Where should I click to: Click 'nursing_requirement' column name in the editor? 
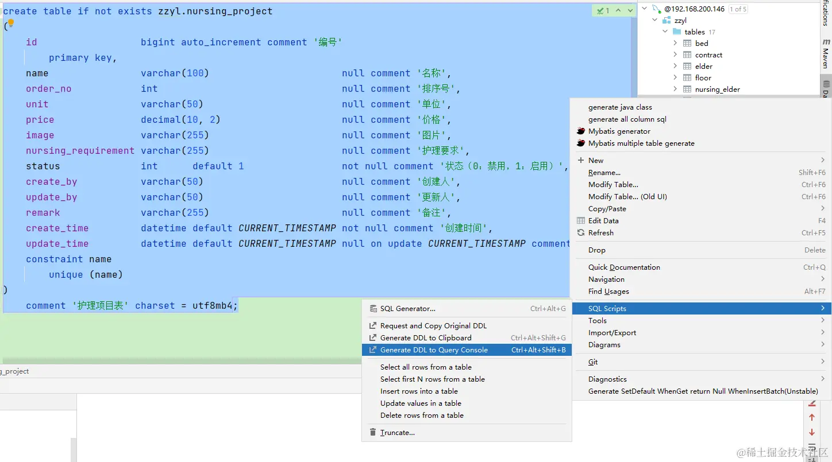point(80,151)
